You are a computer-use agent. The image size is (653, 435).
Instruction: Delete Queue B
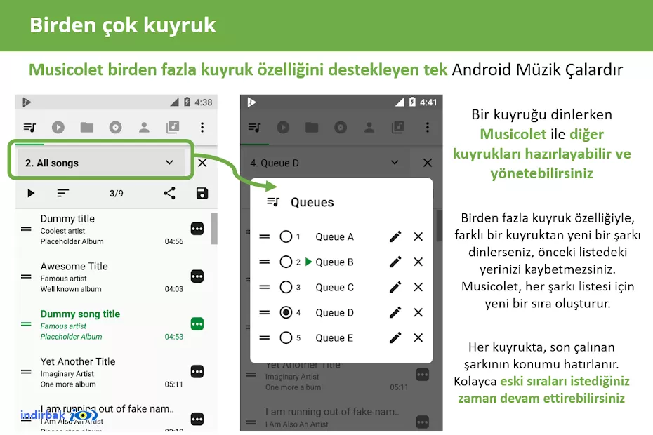(x=418, y=262)
